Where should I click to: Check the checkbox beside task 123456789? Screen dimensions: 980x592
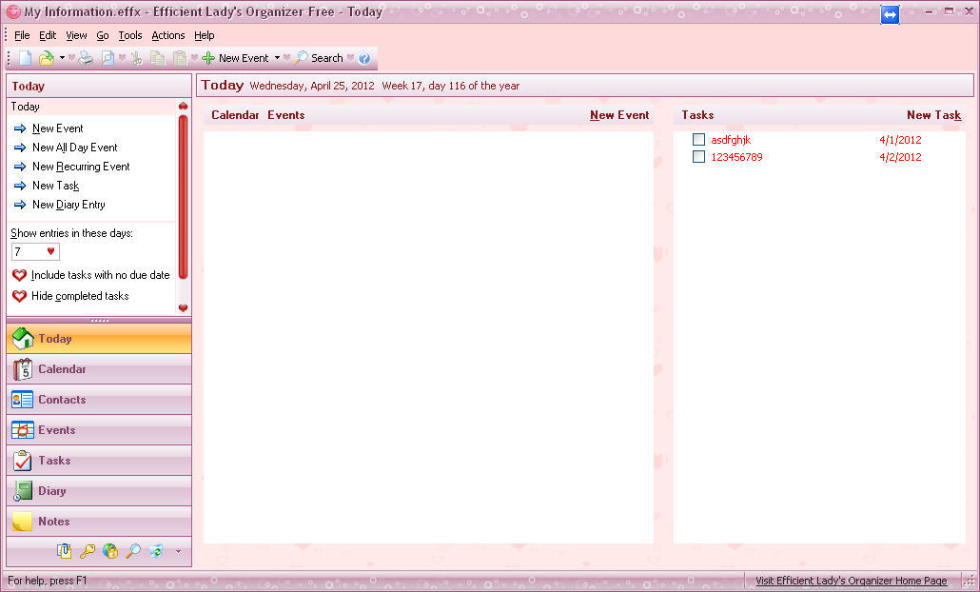click(x=698, y=157)
